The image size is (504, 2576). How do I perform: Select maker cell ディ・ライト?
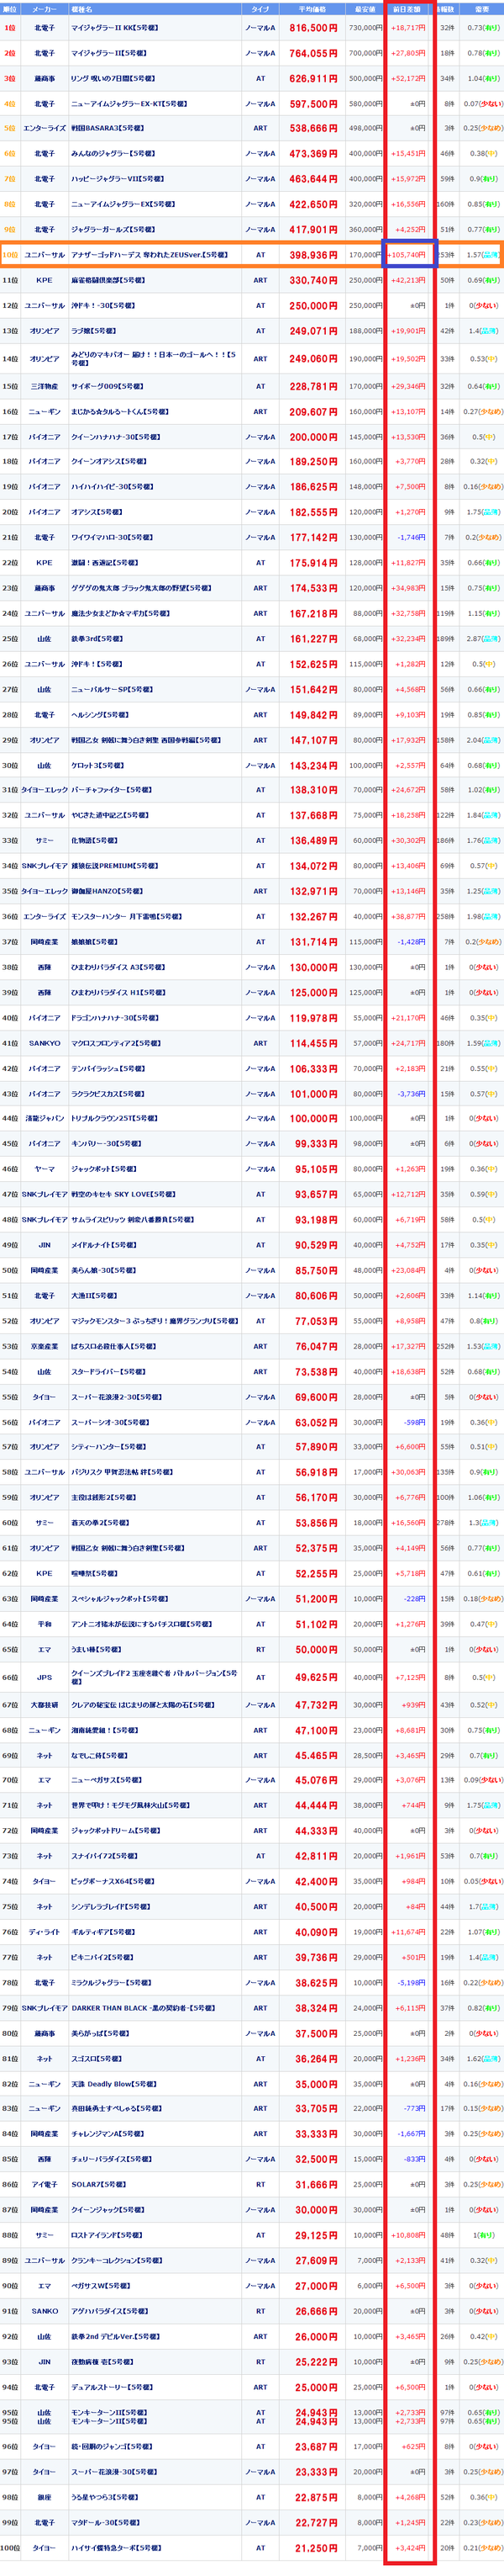[44, 1932]
